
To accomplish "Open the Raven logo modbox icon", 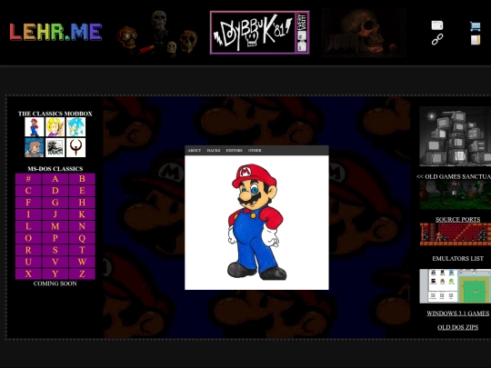I will (55, 147).
